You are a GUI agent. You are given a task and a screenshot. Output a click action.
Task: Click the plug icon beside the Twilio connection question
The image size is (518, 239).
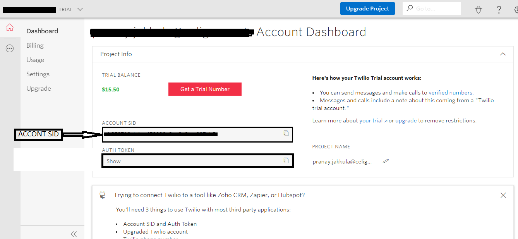click(103, 195)
